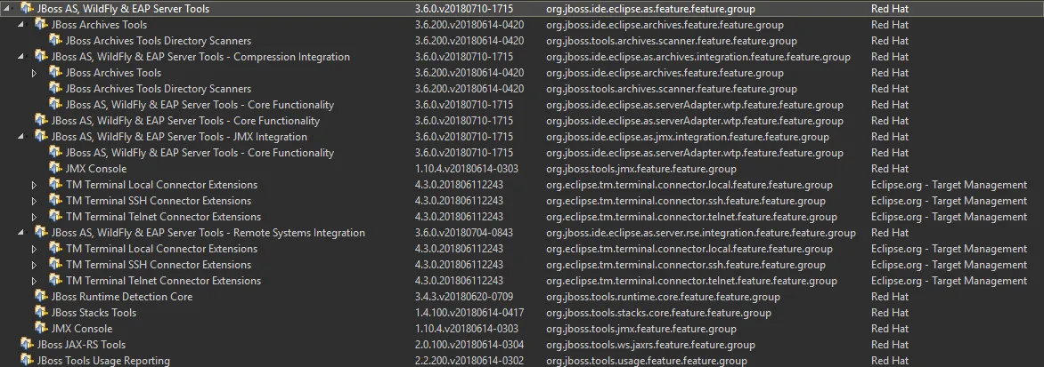Collapse the JMX Integration node
Image resolution: width=1044 pixels, height=367 pixels.
click(x=20, y=138)
